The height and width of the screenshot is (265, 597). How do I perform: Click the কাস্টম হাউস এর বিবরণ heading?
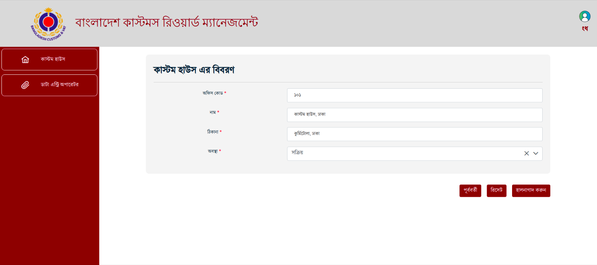[194, 70]
